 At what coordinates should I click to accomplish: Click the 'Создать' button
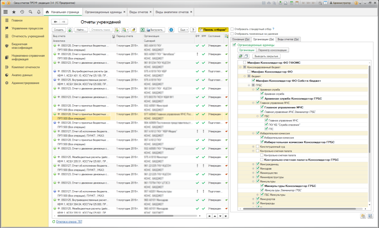[x=58, y=30]
